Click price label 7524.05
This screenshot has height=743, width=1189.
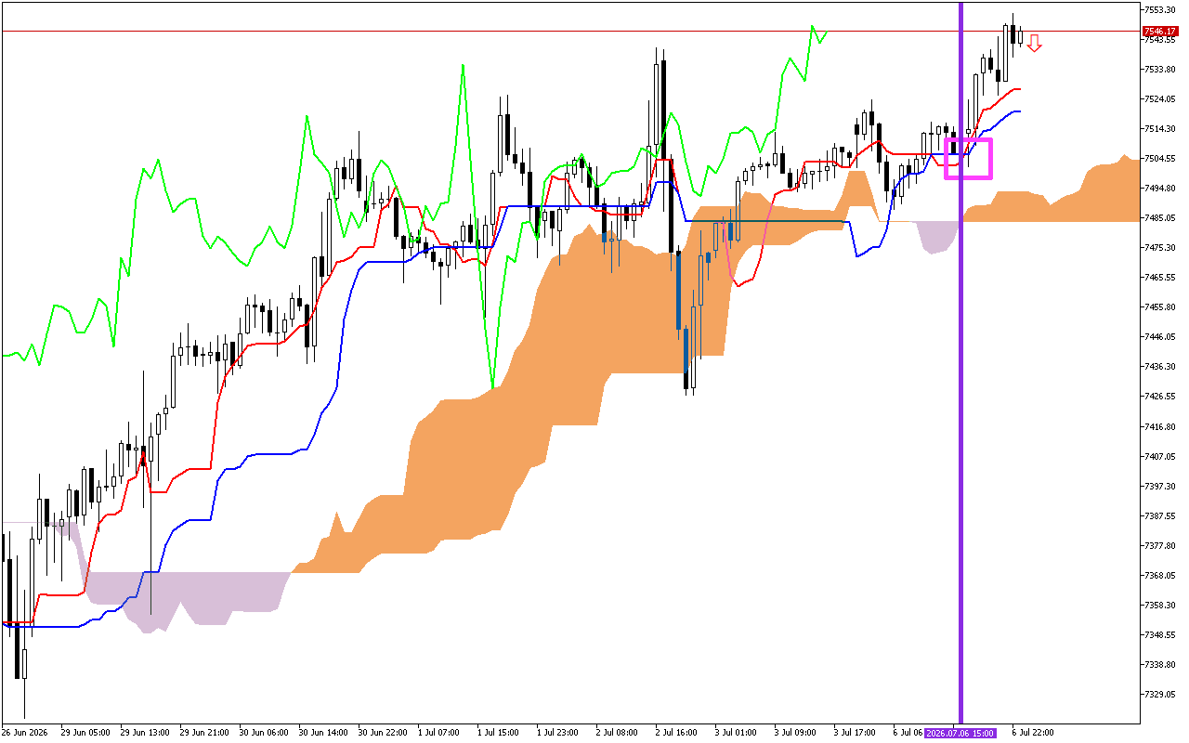(x=1161, y=98)
